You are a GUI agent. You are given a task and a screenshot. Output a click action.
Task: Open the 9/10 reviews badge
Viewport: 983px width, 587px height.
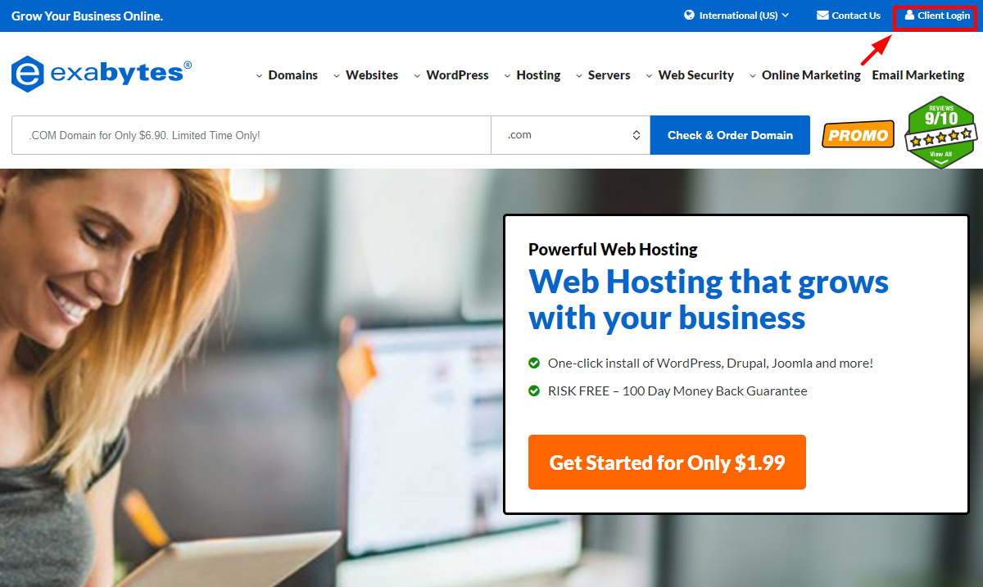pos(941,132)
